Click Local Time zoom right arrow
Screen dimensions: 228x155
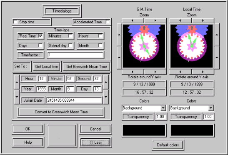pos(203,20)
